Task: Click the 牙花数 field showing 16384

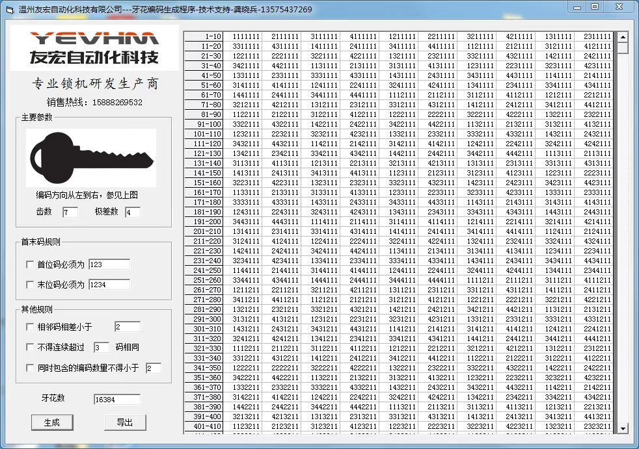Action: pyautogui.click(x=117, y=400)
